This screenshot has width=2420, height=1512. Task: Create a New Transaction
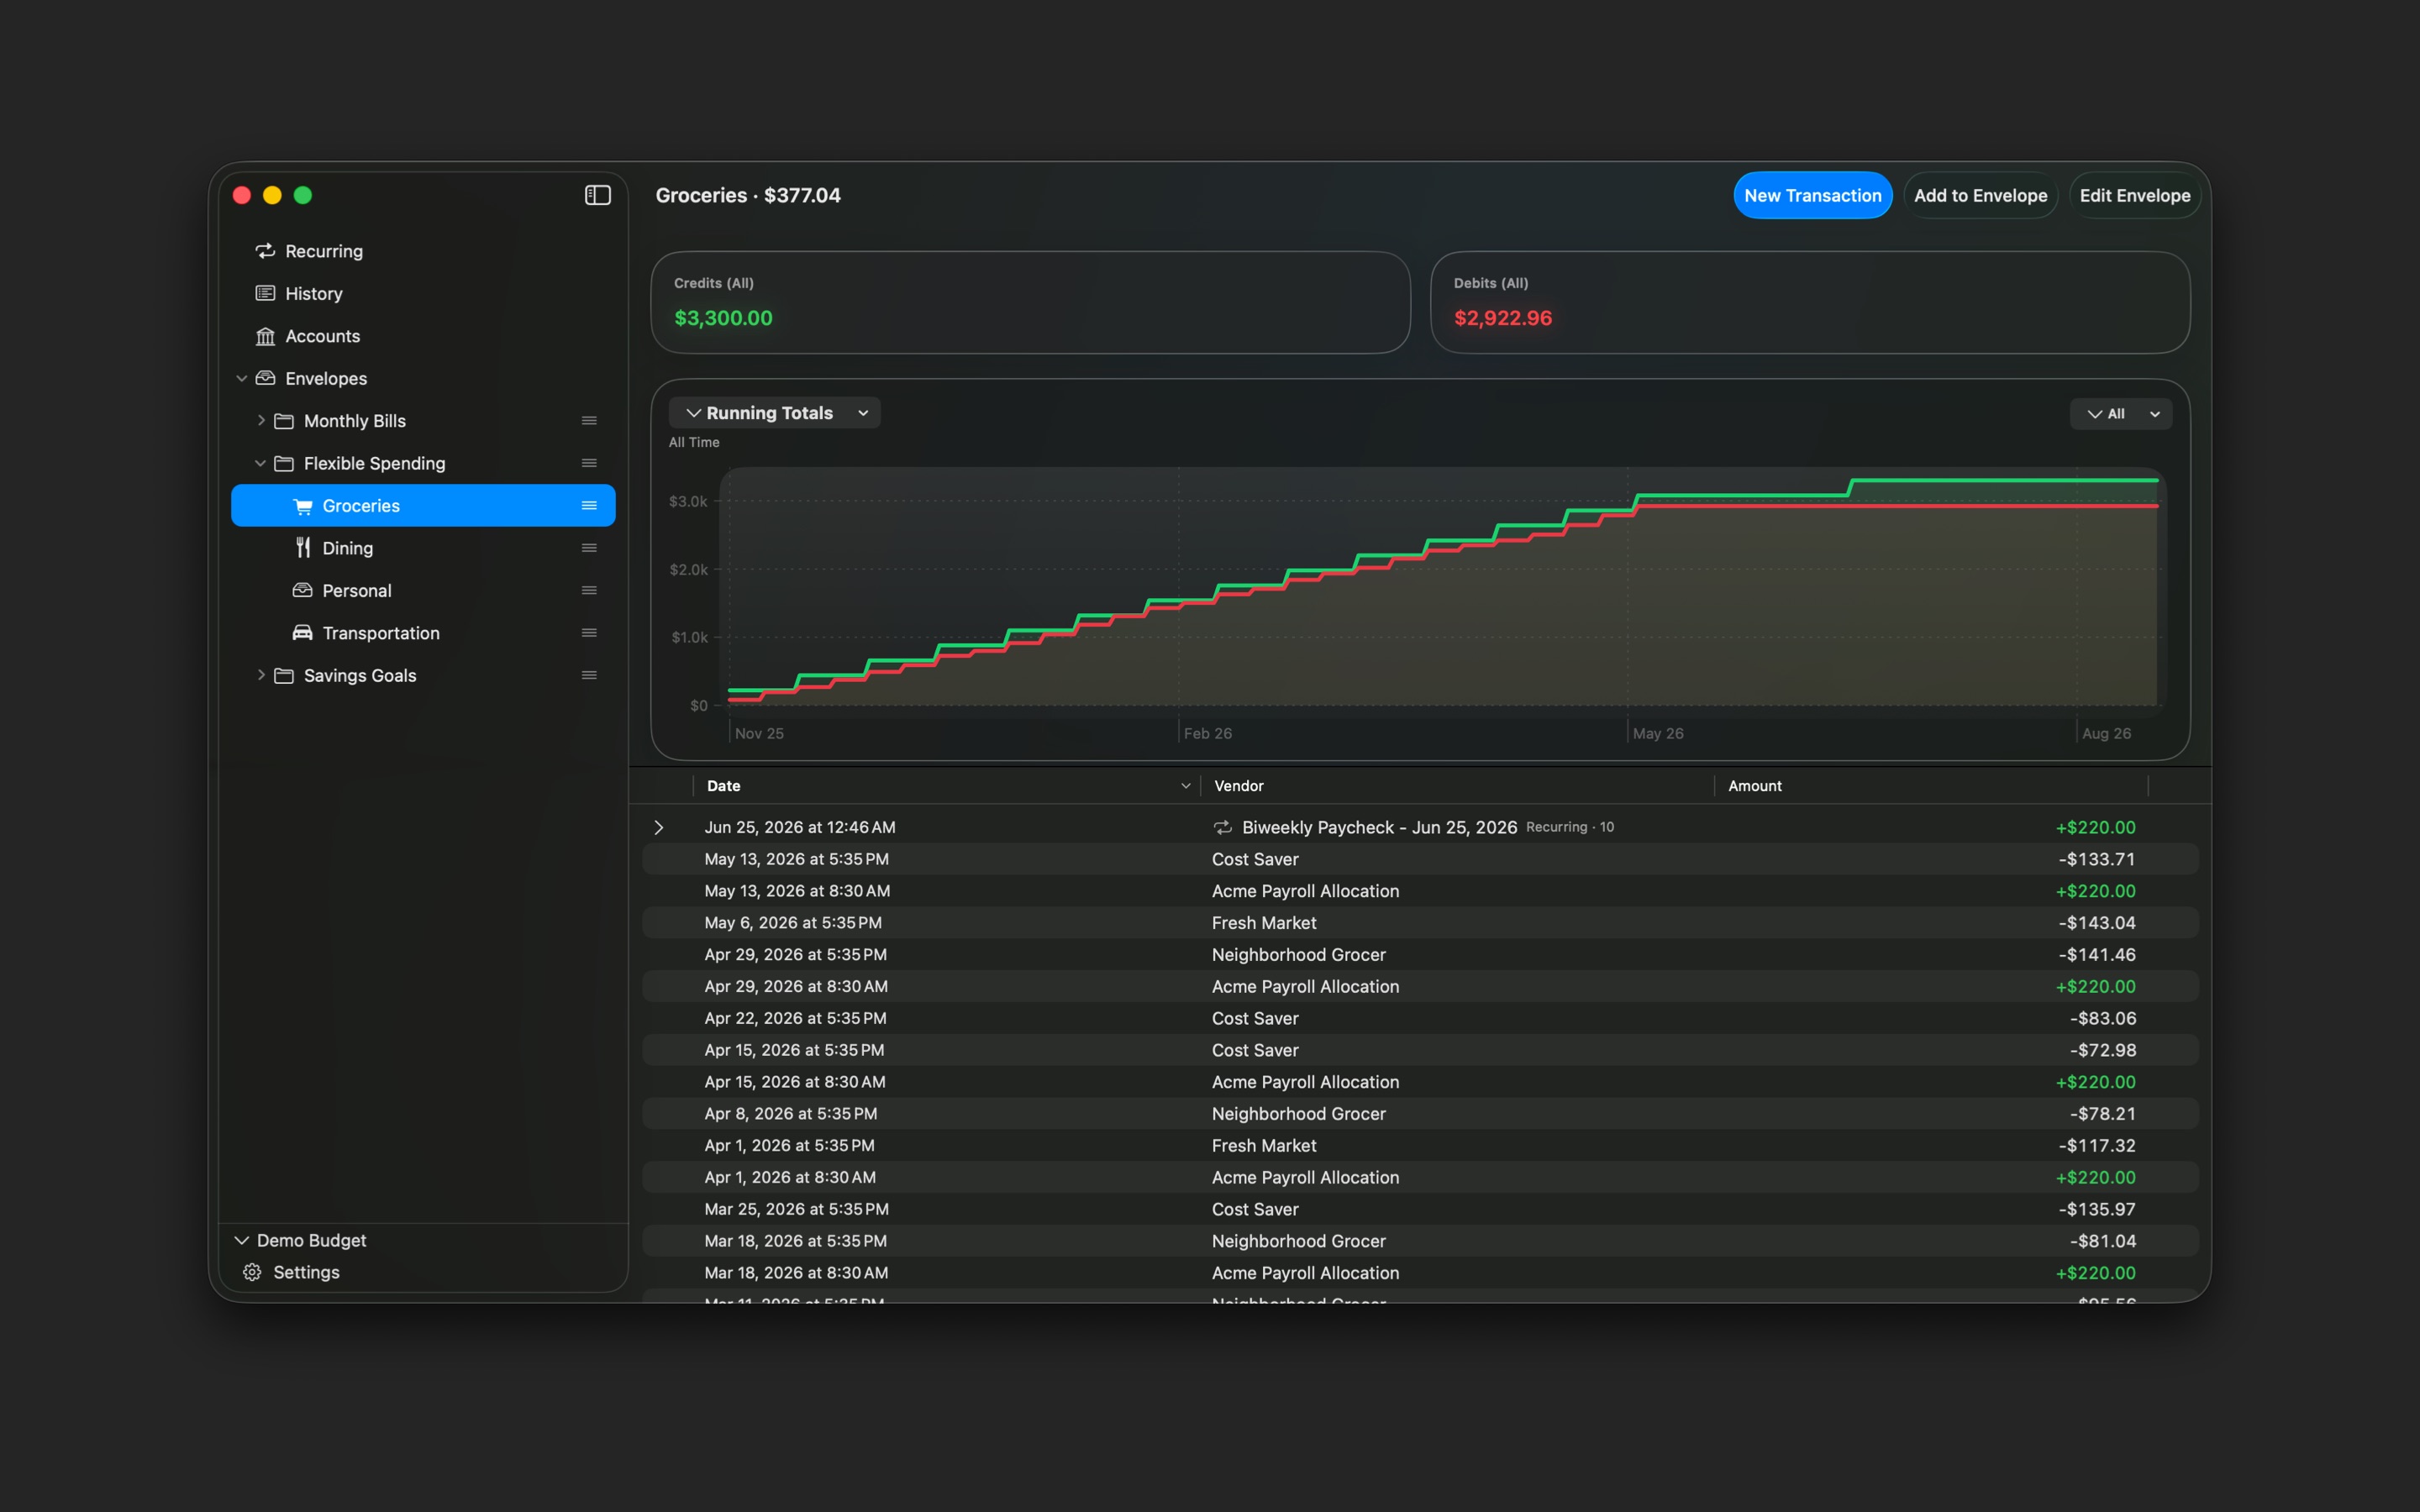point(1812,195)
